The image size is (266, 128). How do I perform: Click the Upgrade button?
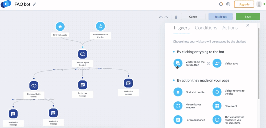coord(244,4)
